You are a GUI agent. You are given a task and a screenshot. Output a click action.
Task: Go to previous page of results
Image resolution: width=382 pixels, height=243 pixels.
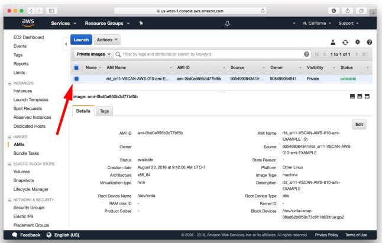click(325, 54)
